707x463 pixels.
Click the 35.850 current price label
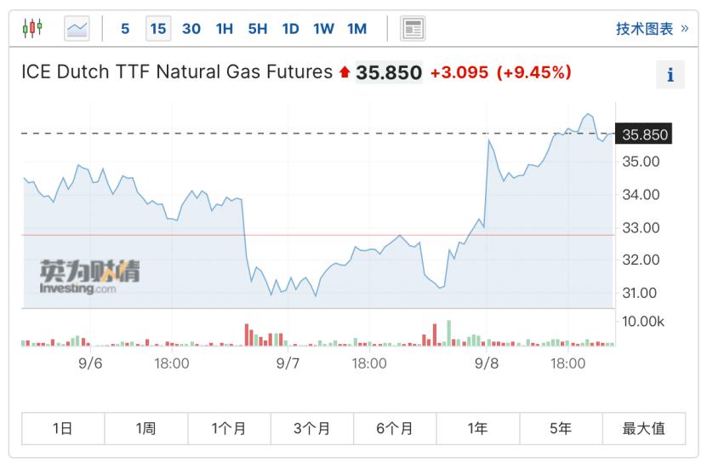coord(645,134)
